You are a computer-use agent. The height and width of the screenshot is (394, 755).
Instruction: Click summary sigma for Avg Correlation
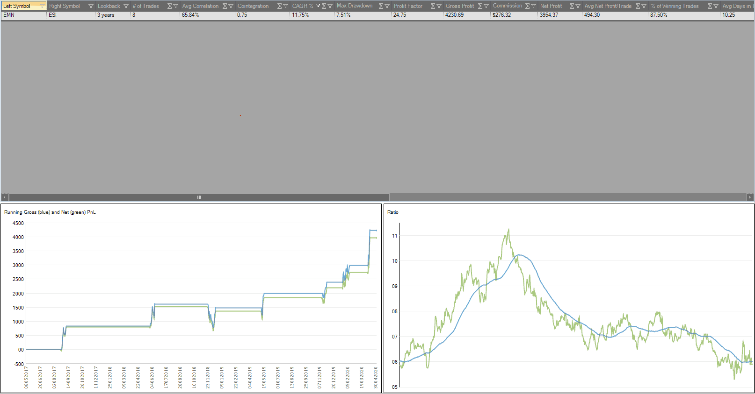(225, 6)
